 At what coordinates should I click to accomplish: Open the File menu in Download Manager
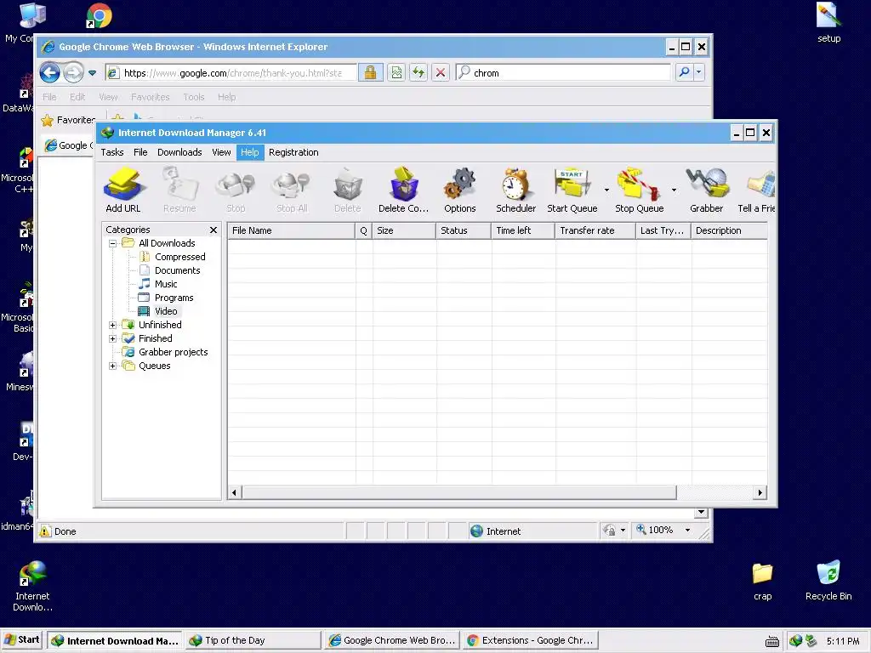pos(140,152)
